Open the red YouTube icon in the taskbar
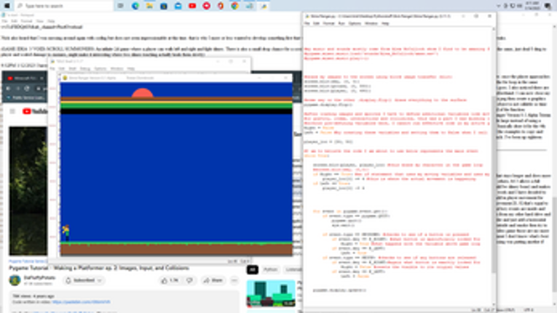The width and height of the screenshot is (557, 313). click(193, 6)
